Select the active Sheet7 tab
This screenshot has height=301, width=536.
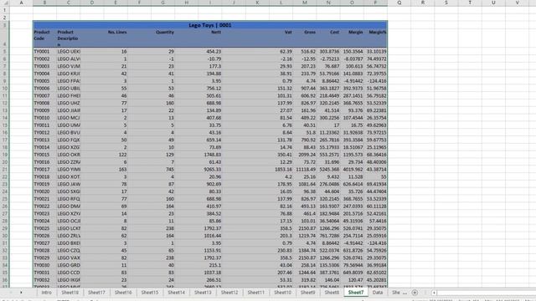[x=356, y=293]
